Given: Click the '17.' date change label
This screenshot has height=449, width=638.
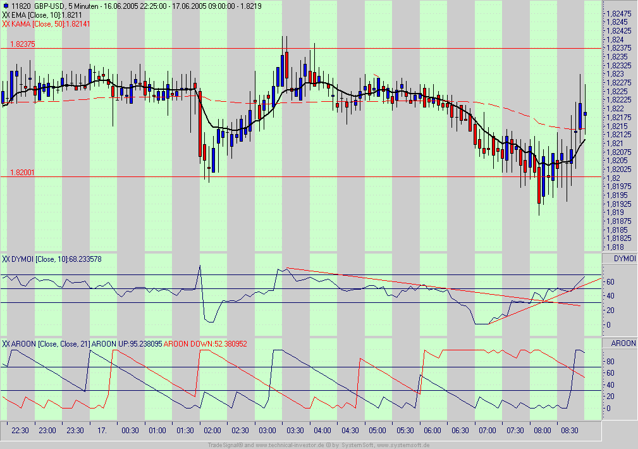Looking at the screenshot, I should click(102, 431).
